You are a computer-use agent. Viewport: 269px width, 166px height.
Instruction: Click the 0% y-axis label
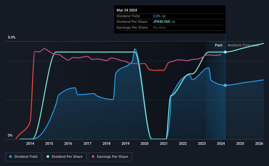10,135
